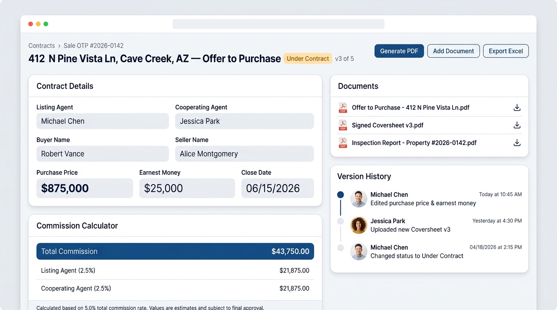Click Jessica Park's avatar in Version History
The height and width of the screenshot is (310, 557).
pos(359,225)
